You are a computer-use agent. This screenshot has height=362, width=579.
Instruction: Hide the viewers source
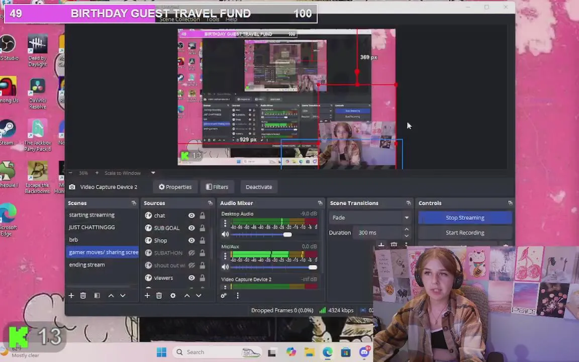click(x=191, y=278)
